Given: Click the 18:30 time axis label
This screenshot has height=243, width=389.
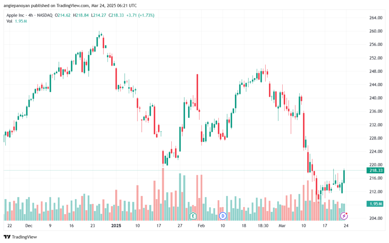Looking at the screenshot, I should (263, 226).
